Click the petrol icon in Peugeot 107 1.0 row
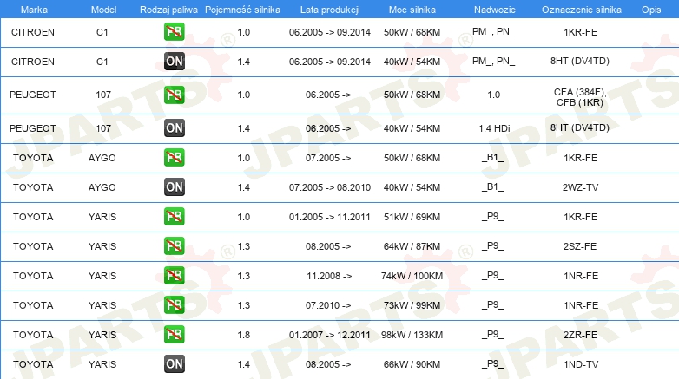The image size is (679, 379). point(174,95)
